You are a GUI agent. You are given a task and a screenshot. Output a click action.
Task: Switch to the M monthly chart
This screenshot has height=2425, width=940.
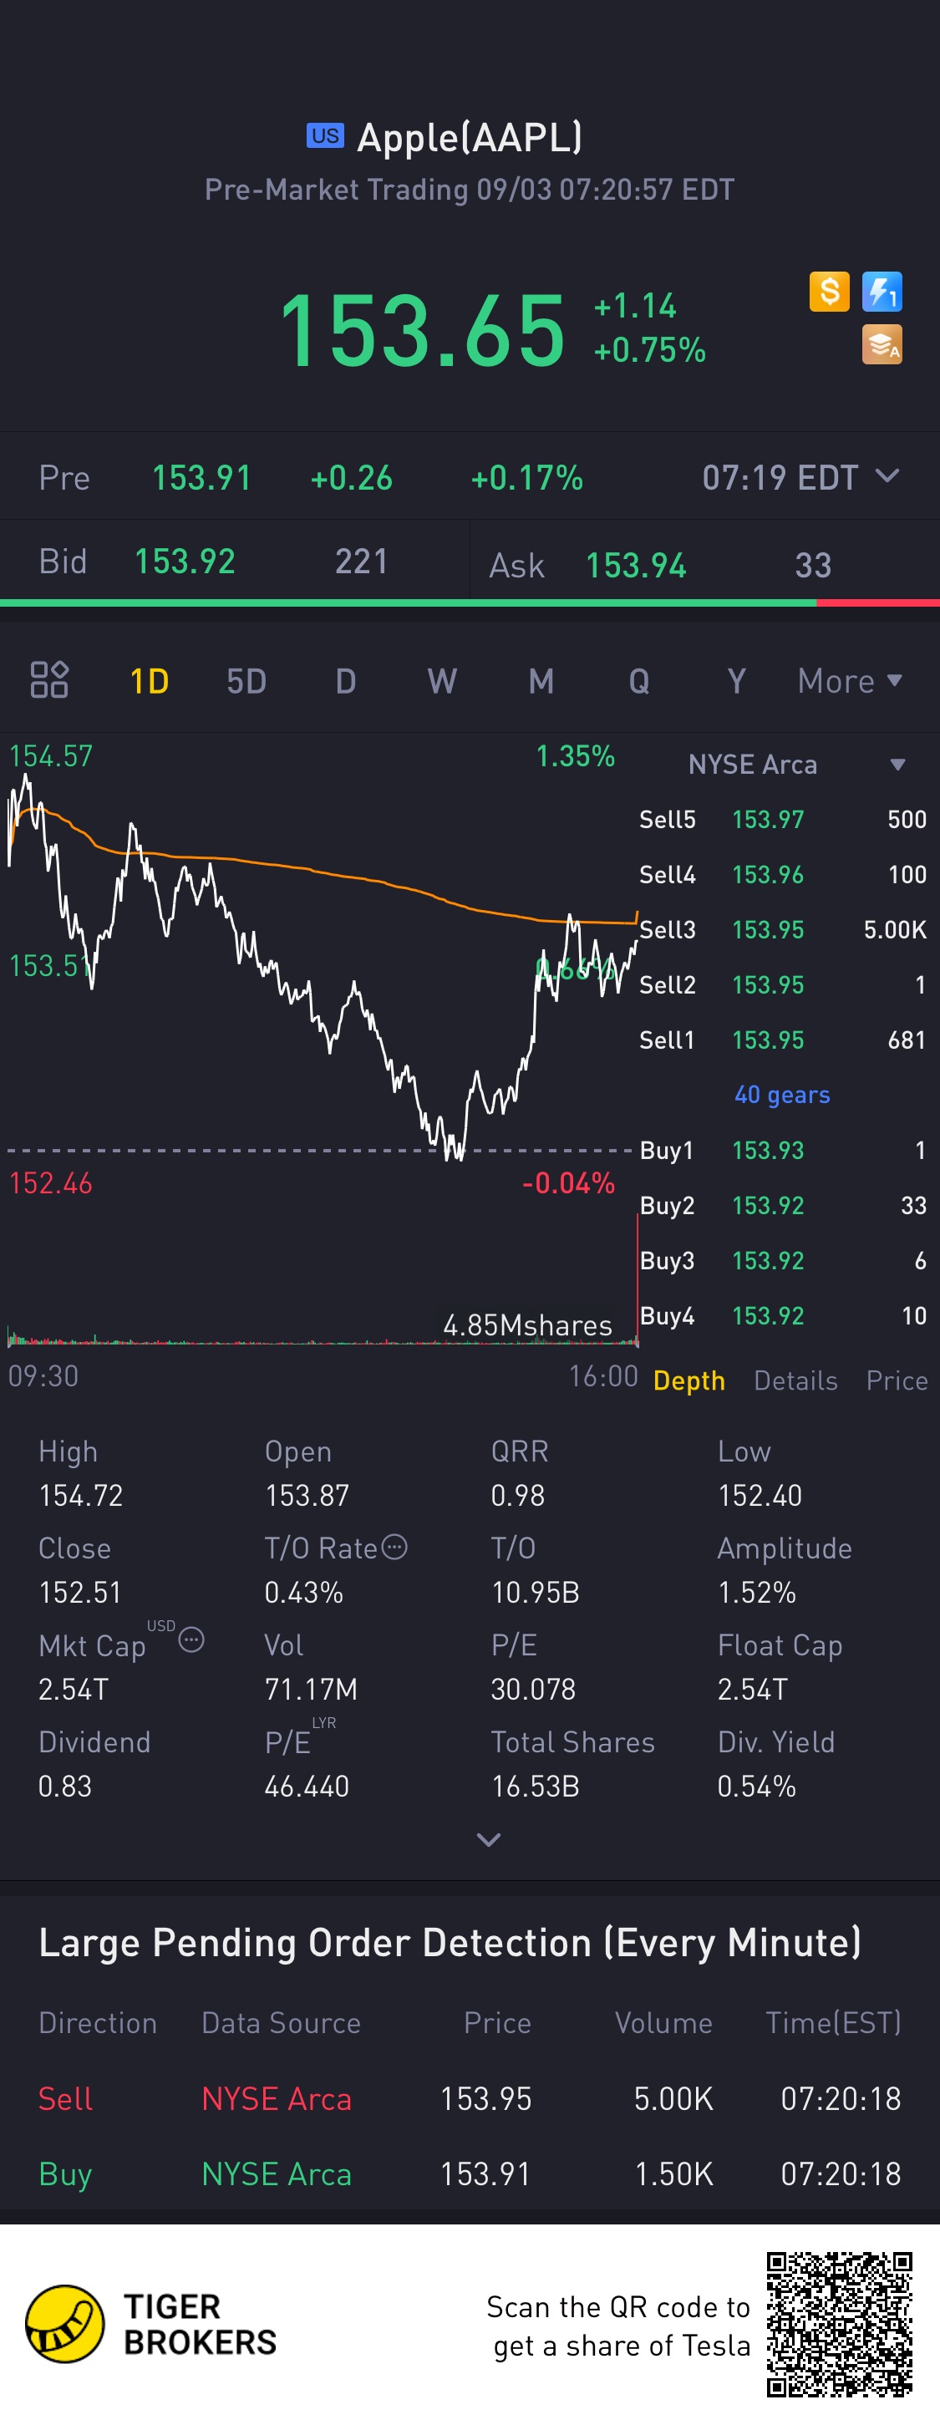pyautogui.click(x=541, y=680)
